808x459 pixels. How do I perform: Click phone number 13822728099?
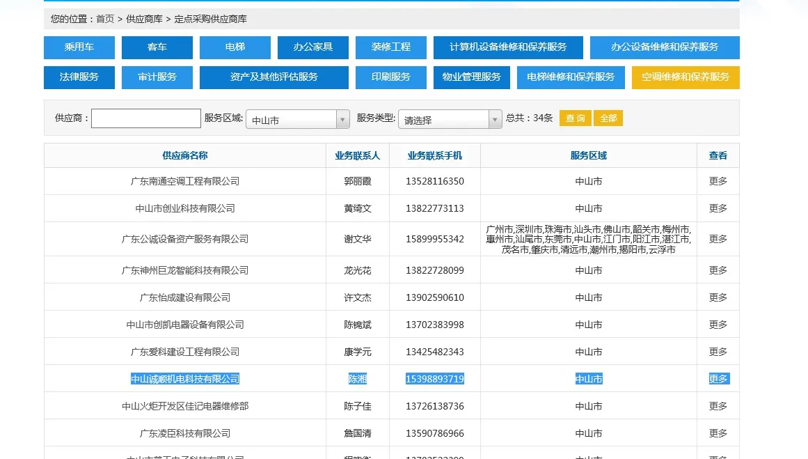(x=435, y=270)
